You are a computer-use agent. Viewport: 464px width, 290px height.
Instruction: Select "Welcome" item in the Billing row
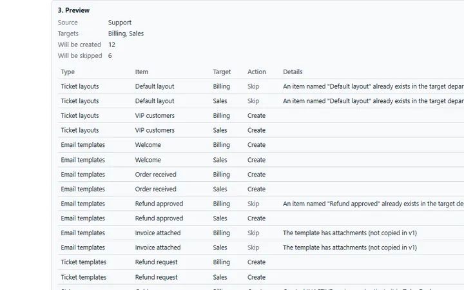click(148, 145)
